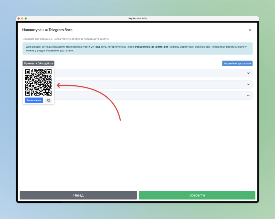Expand the first collapsed settings section chevron

click(x=248, y=73)
